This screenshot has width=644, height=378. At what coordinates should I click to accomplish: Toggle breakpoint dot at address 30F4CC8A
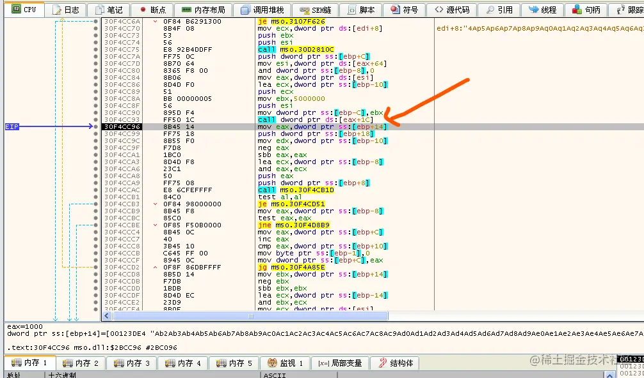click(x=95, y=99)
